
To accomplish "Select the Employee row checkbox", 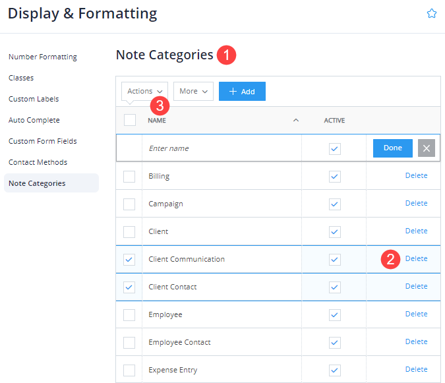I will click(129, 315).
